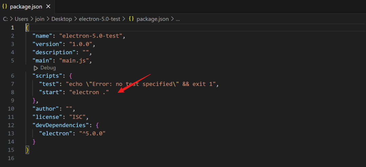Open the electron-5.0-test breadcrumb folder
The height and width of the screenshot is (167, 366).
click(x=99, y=19)
